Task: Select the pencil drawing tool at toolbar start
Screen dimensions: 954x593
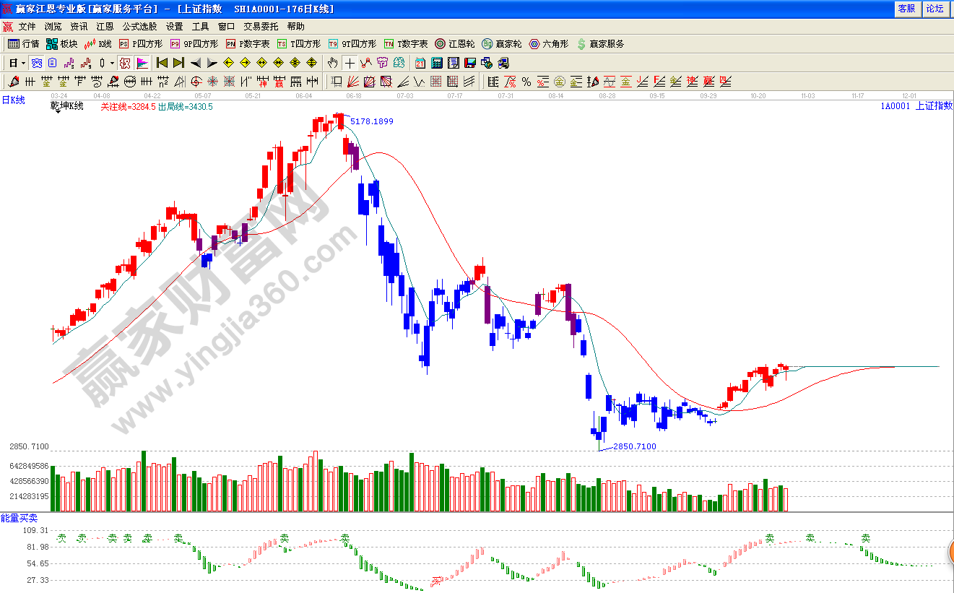Action: pos(14,82)
